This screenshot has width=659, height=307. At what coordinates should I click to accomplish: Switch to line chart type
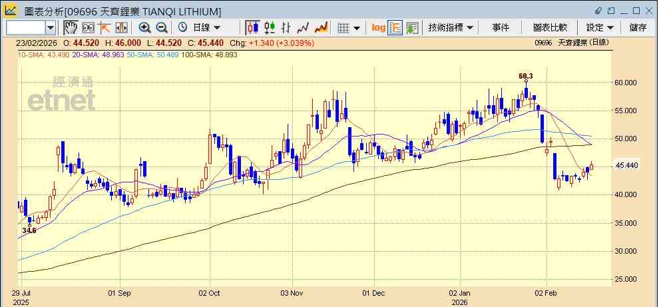(303, 28)
